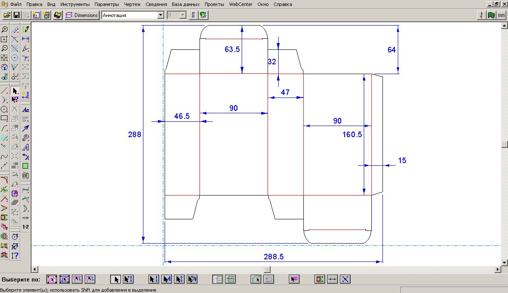Image resolution: width=508 pixels, height=293 pixels.
Task: Open the База данных menu
Action: point(186,4)
